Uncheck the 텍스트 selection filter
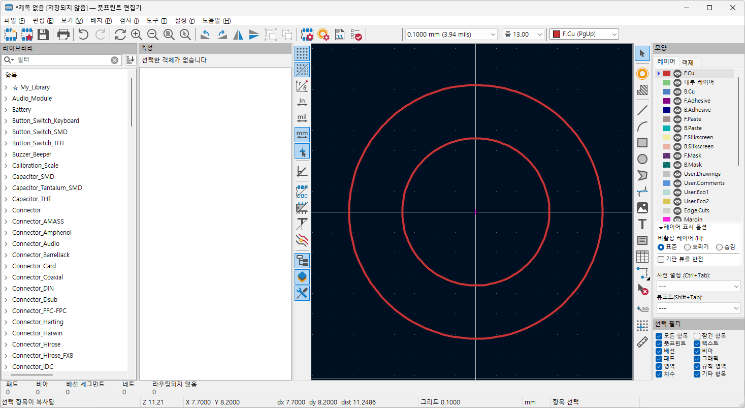The width and height of the screenshot is (745, 408). coord(697,343)
